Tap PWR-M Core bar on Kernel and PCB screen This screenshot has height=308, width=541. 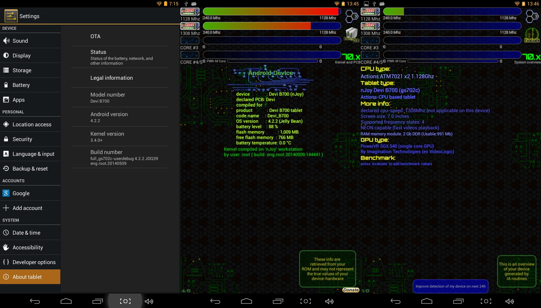[x=273, y=61]
